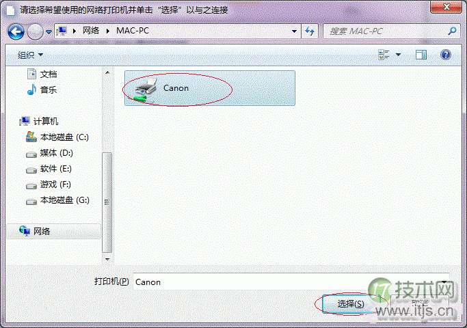
Task: Click the 打印机 name input field
Action: pos(291,282)
